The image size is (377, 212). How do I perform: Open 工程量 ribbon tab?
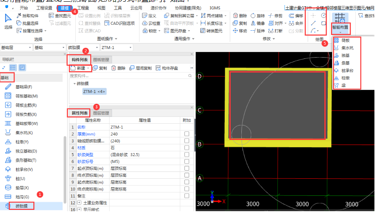(83, 8)
